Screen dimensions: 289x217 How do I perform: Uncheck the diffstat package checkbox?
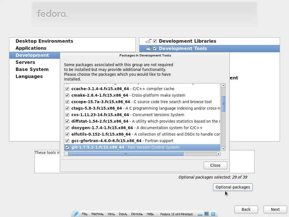[67, 121]
